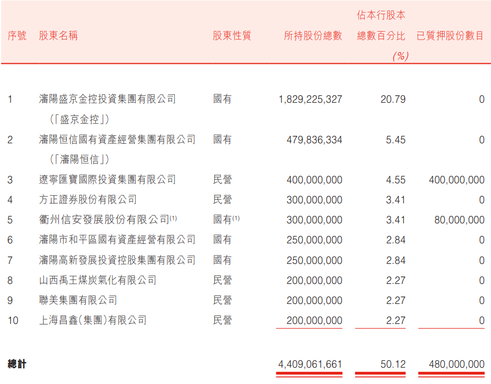This screenshot has height=384, width=491.
Task: Click 山西禹王's share count 200,000,000
Action: pyautogui.click(x=314, y=281)
